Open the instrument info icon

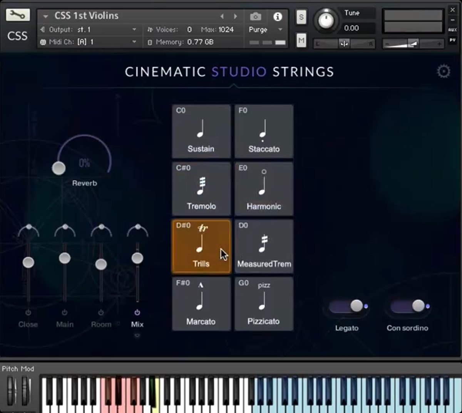coord(277,17)
